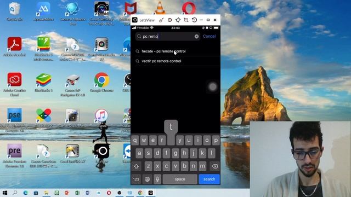Viewport: 351px width, 197px height.
Task: Open the Canon IJ Network Tool shortcut
Action: (x=73, y=13)
